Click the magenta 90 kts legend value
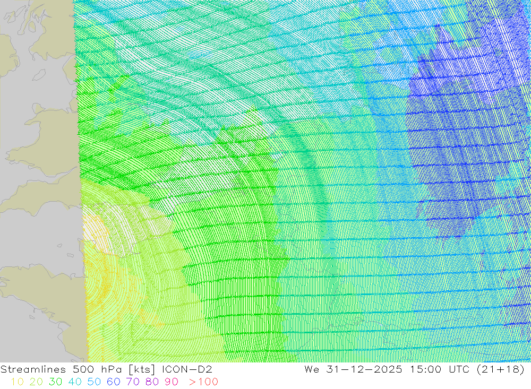Viewport: 531px width, 389px height. pyautogui.click(x=172, y=382)
